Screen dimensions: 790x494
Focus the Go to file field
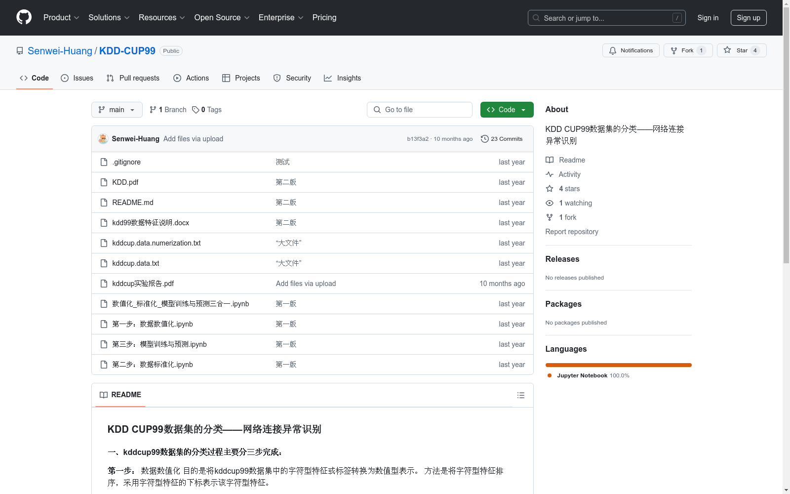[420, 110]
